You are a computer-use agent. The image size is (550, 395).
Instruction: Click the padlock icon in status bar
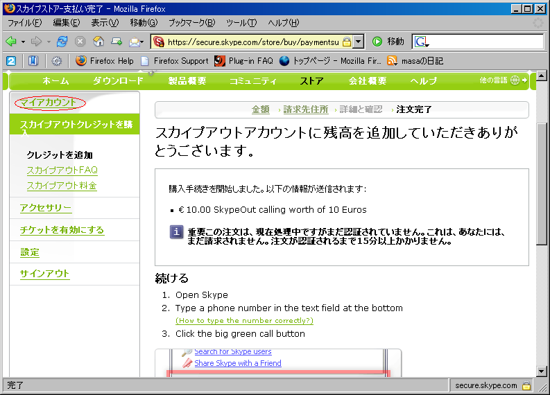pyautogui.click(x=526, y=385)
